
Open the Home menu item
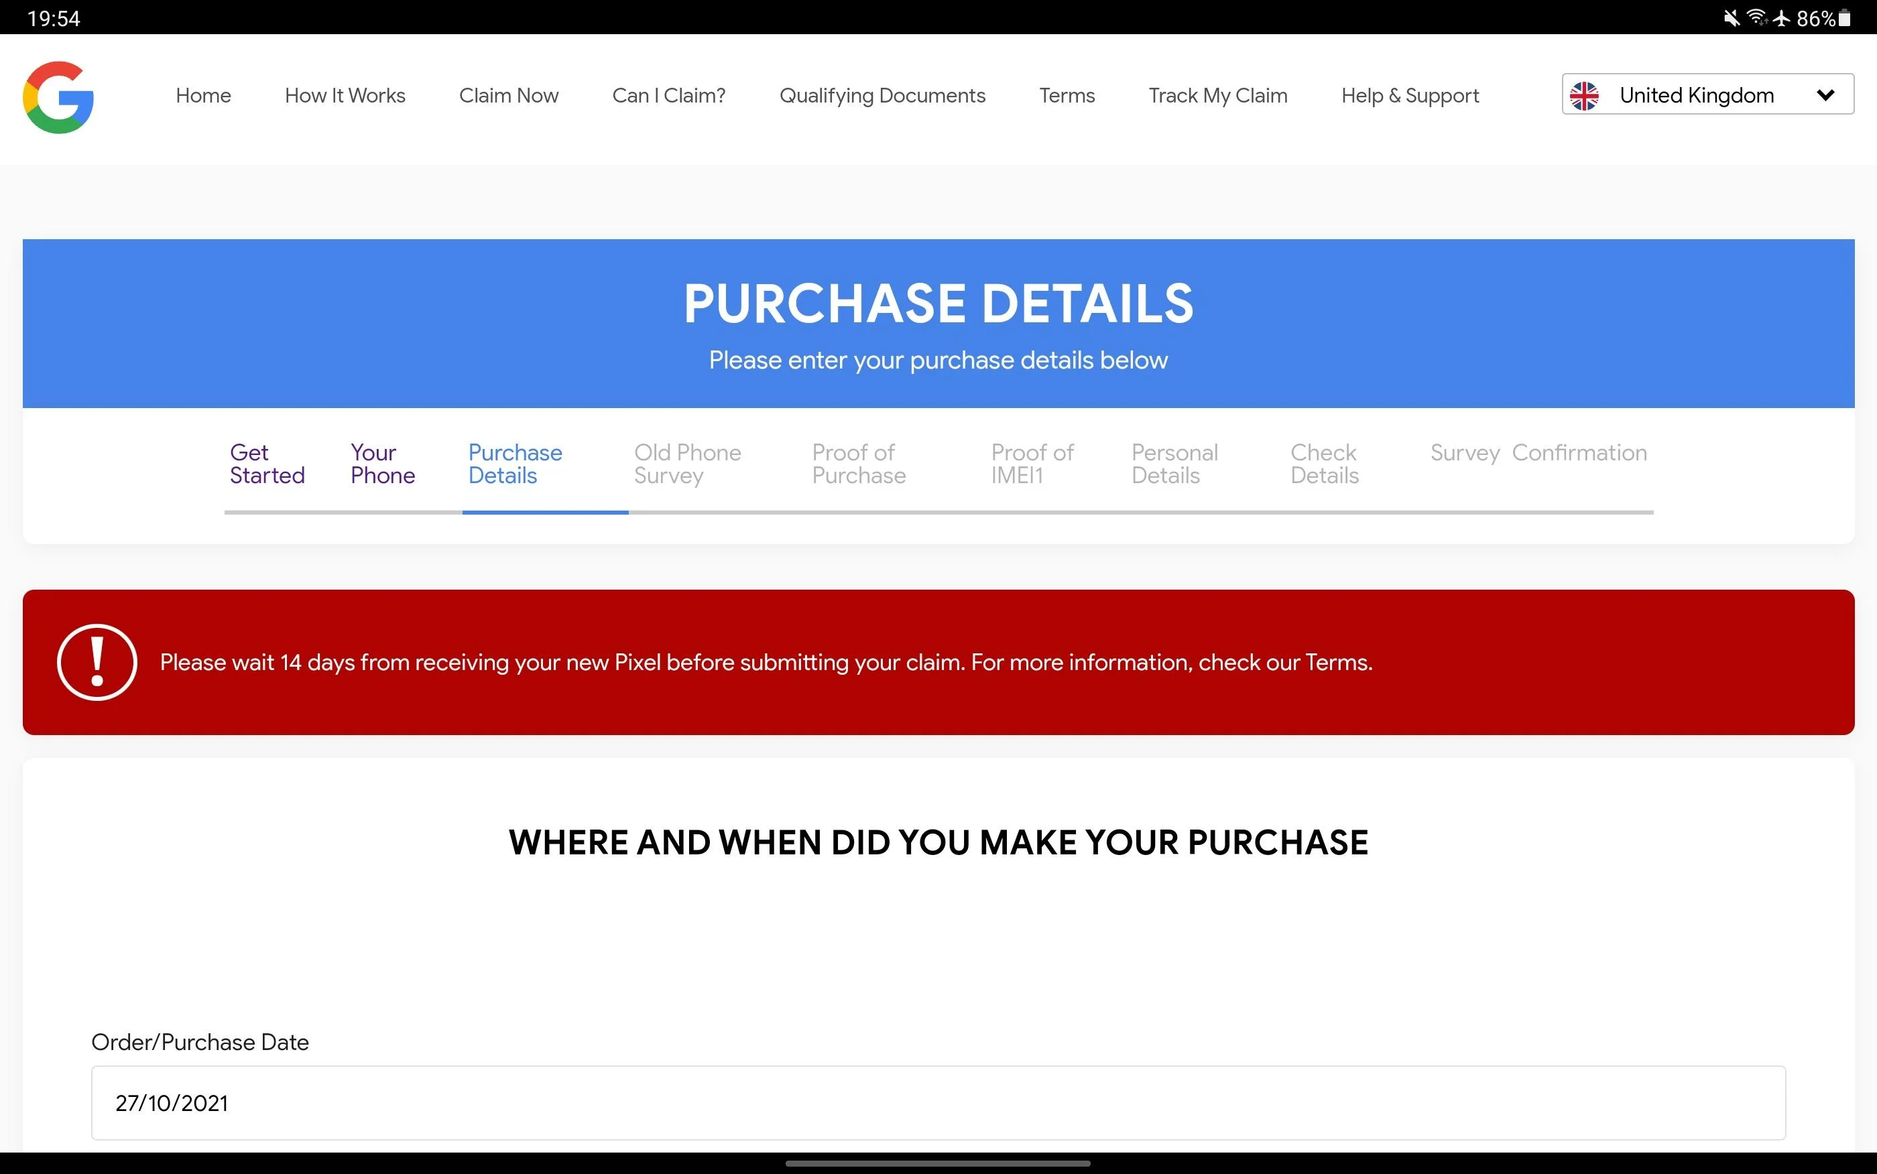[x=204, y=96]
